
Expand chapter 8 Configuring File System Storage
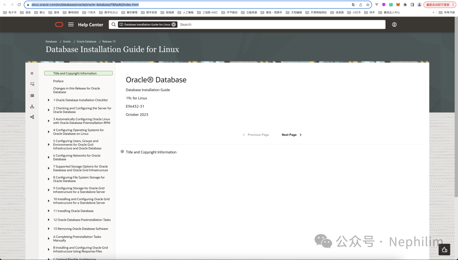(48, 179)
